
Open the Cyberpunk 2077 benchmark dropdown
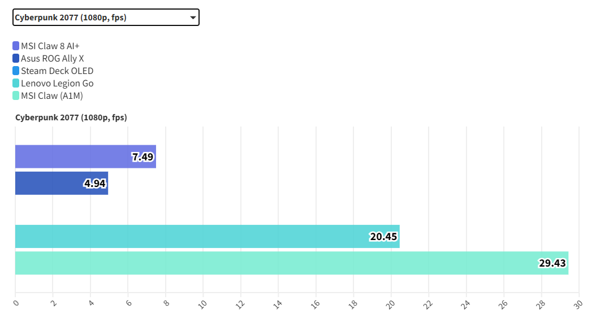pyautogui.click(x=105, y=18)
